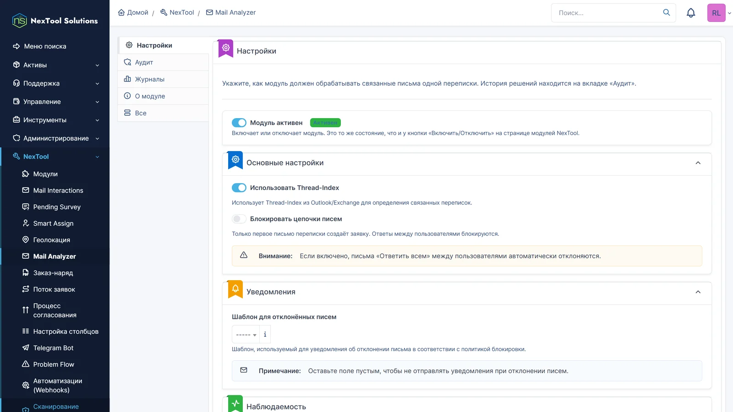This screenshot has width=733, height=412.
Task: Open the NexTool breadcrumb link
Action: point(177,12)
